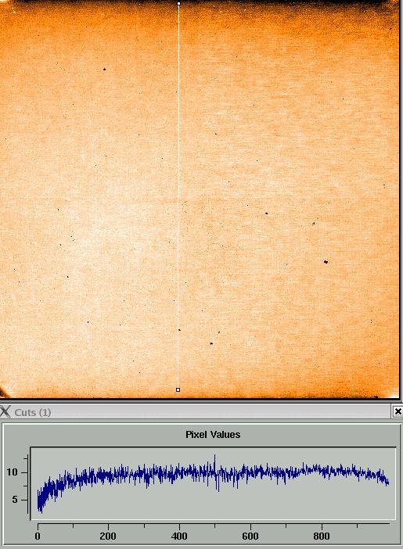
Task: Click the falling right end of the curve
Action: click(383, 479)
